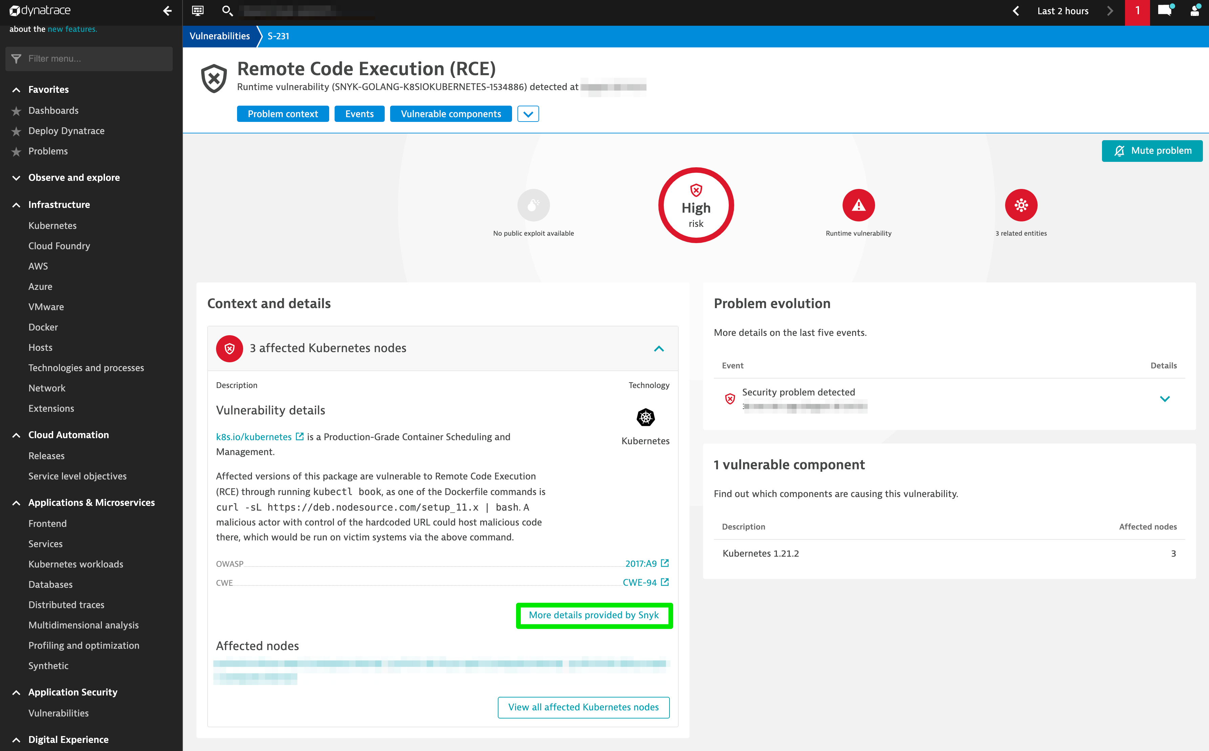1209x751 pixels.
Task: Open the dashboards monitor icon in top bar
Action: coord(198,10)
